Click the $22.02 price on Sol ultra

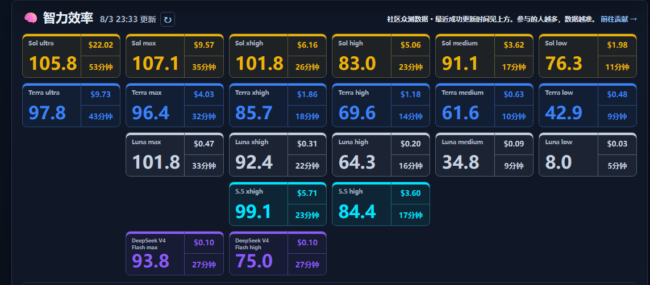coord(101,45)
